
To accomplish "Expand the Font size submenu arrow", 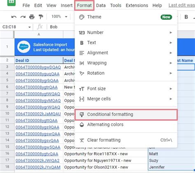I will click(171, 89).
